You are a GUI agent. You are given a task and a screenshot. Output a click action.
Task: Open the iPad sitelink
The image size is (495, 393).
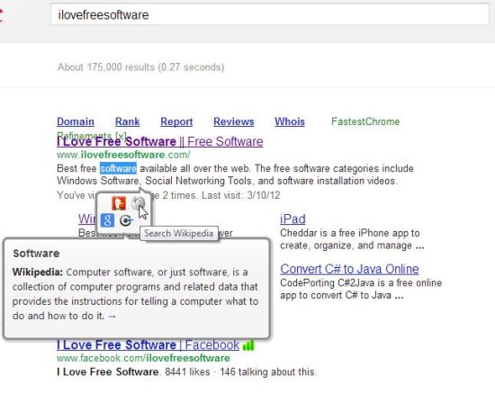(292, 219)
